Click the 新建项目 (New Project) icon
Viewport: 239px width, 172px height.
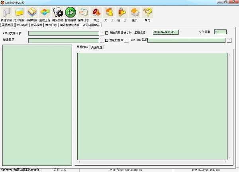(6, 12)
